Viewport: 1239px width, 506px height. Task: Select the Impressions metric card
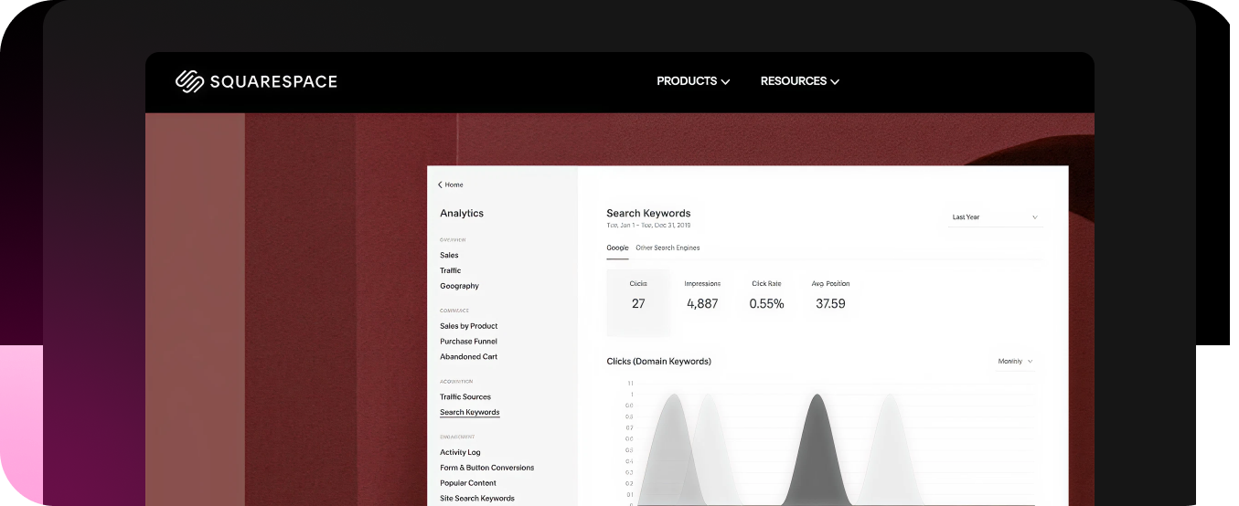coord(702,295)
